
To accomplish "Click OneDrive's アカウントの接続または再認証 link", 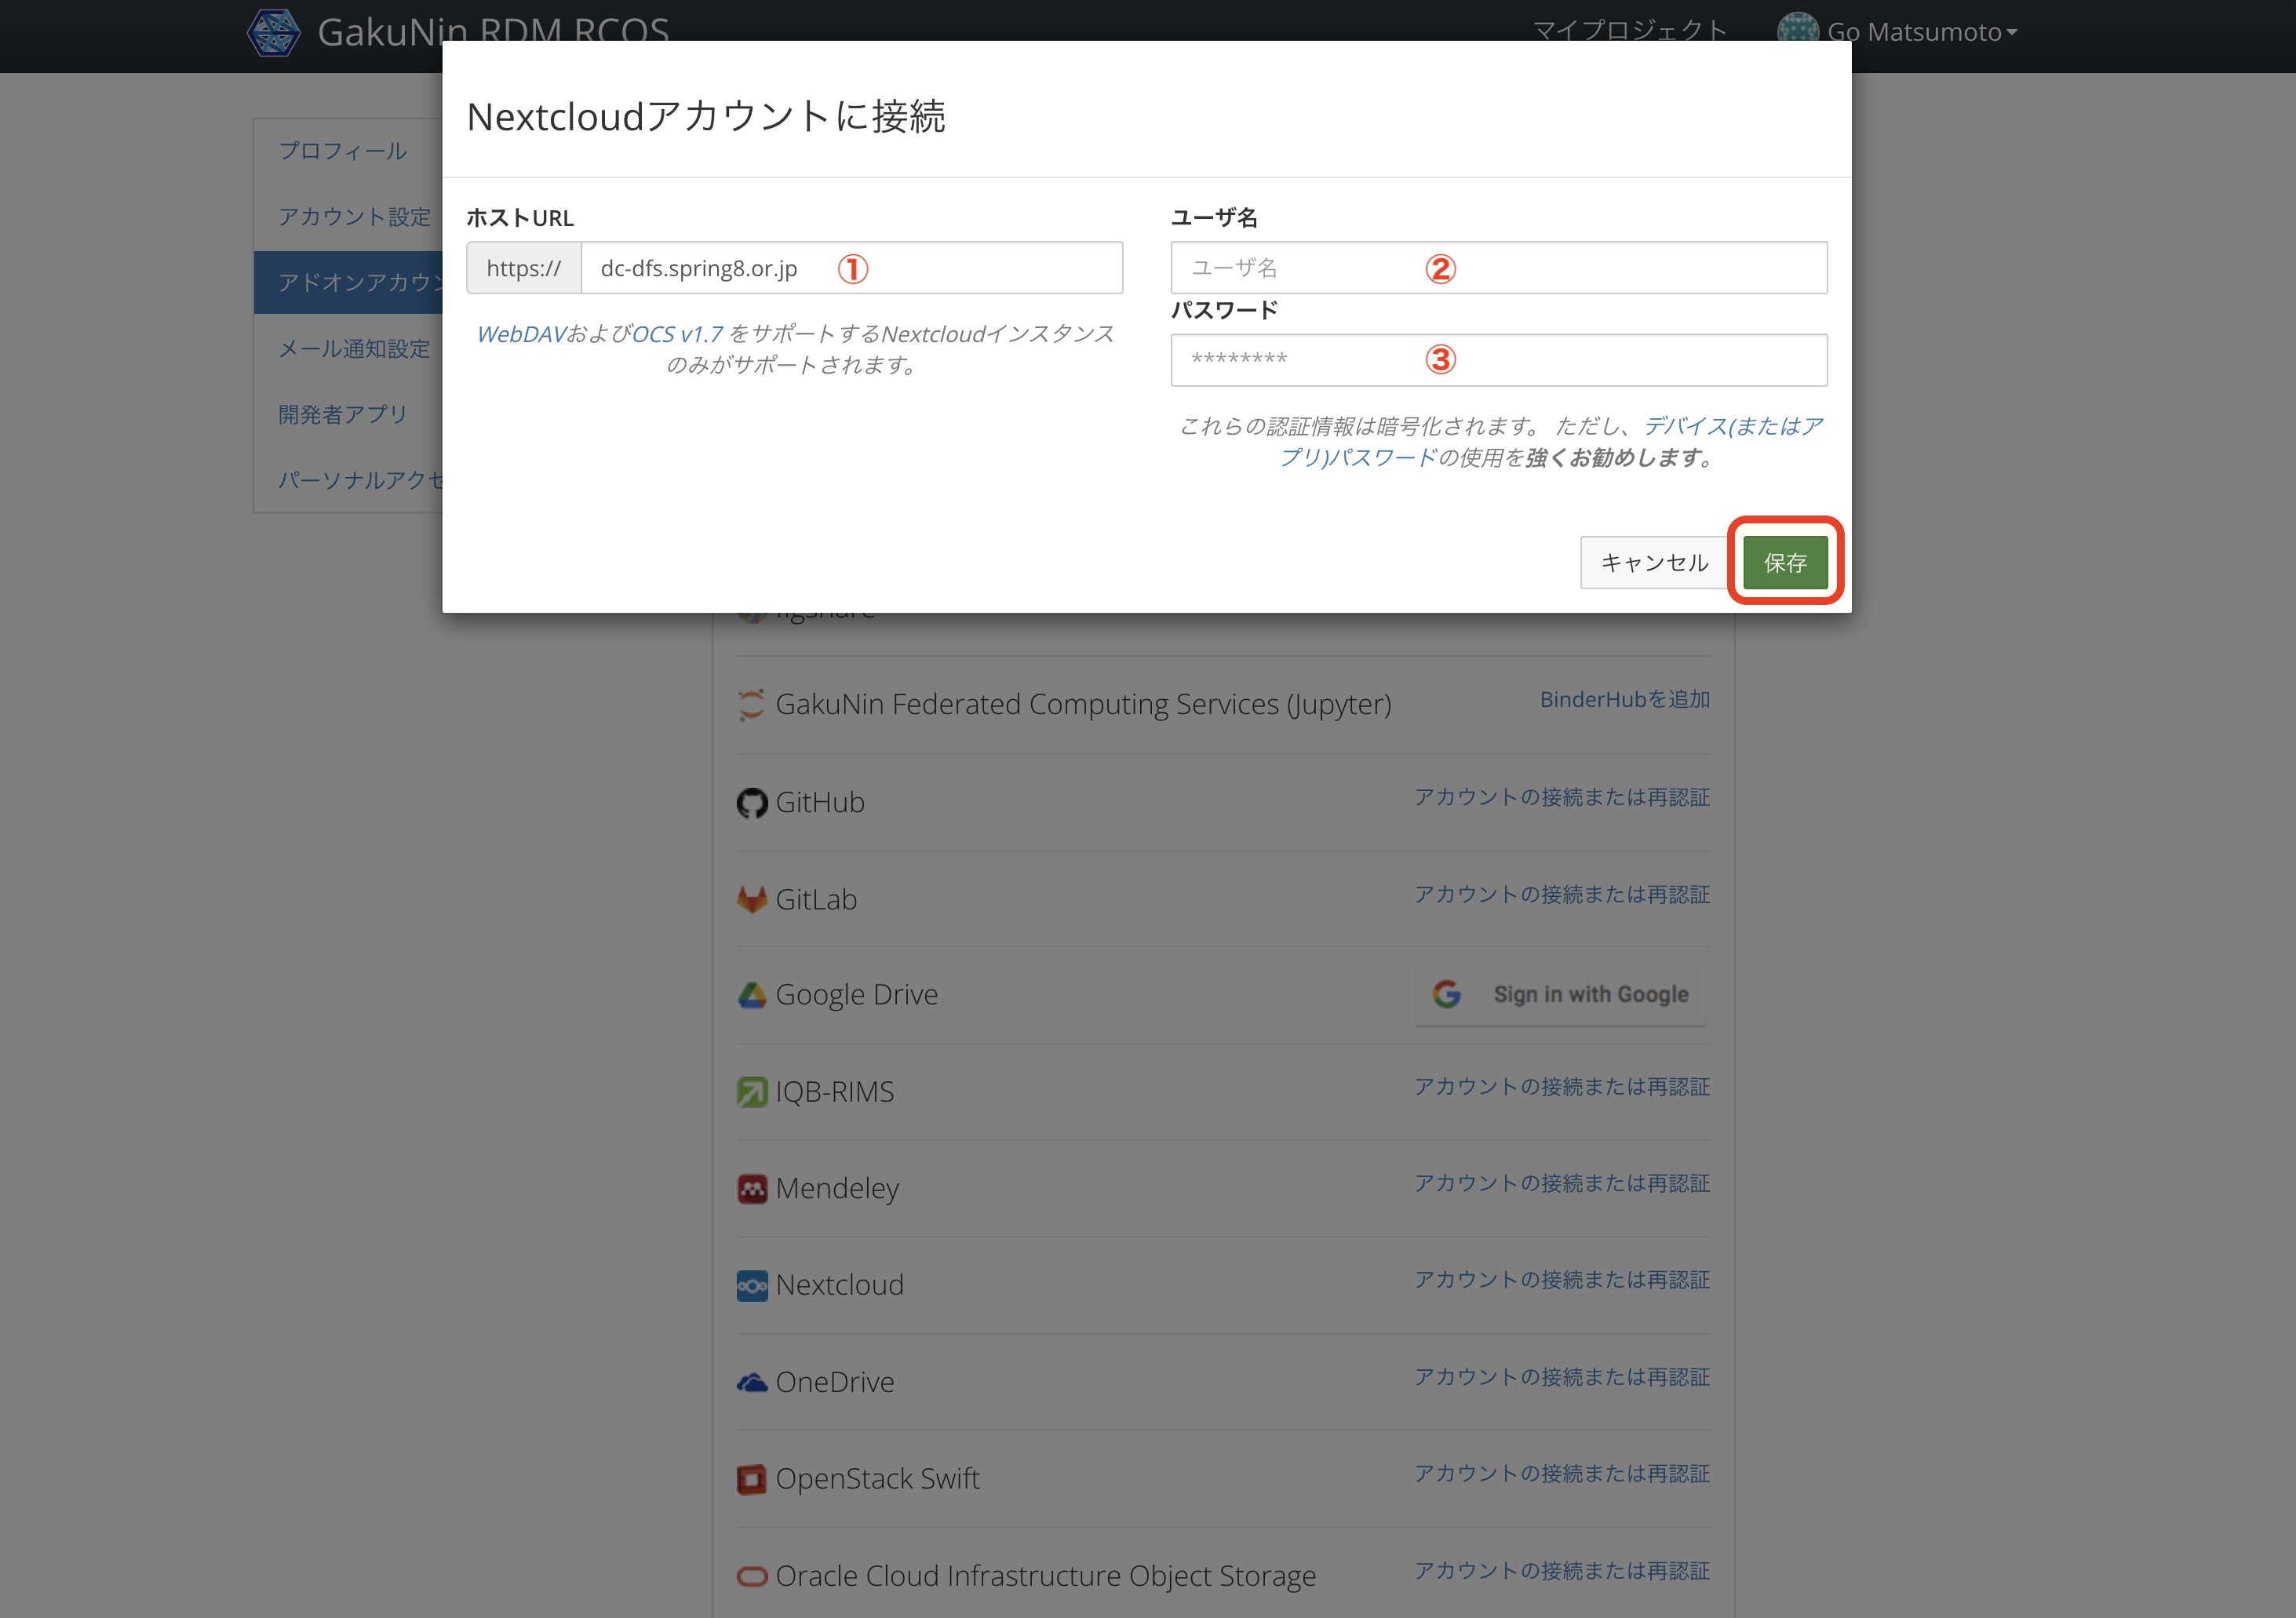I will click(1562, 1377).
